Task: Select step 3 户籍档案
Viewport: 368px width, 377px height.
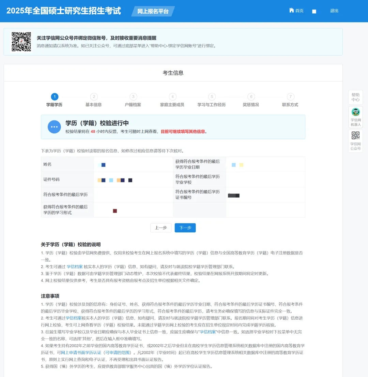Action: [x=133, y=97]
